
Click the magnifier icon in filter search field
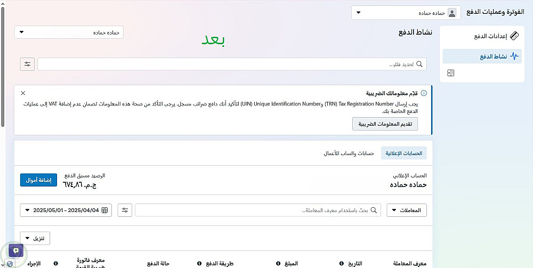pyautogui.click(x=419, y=64)
